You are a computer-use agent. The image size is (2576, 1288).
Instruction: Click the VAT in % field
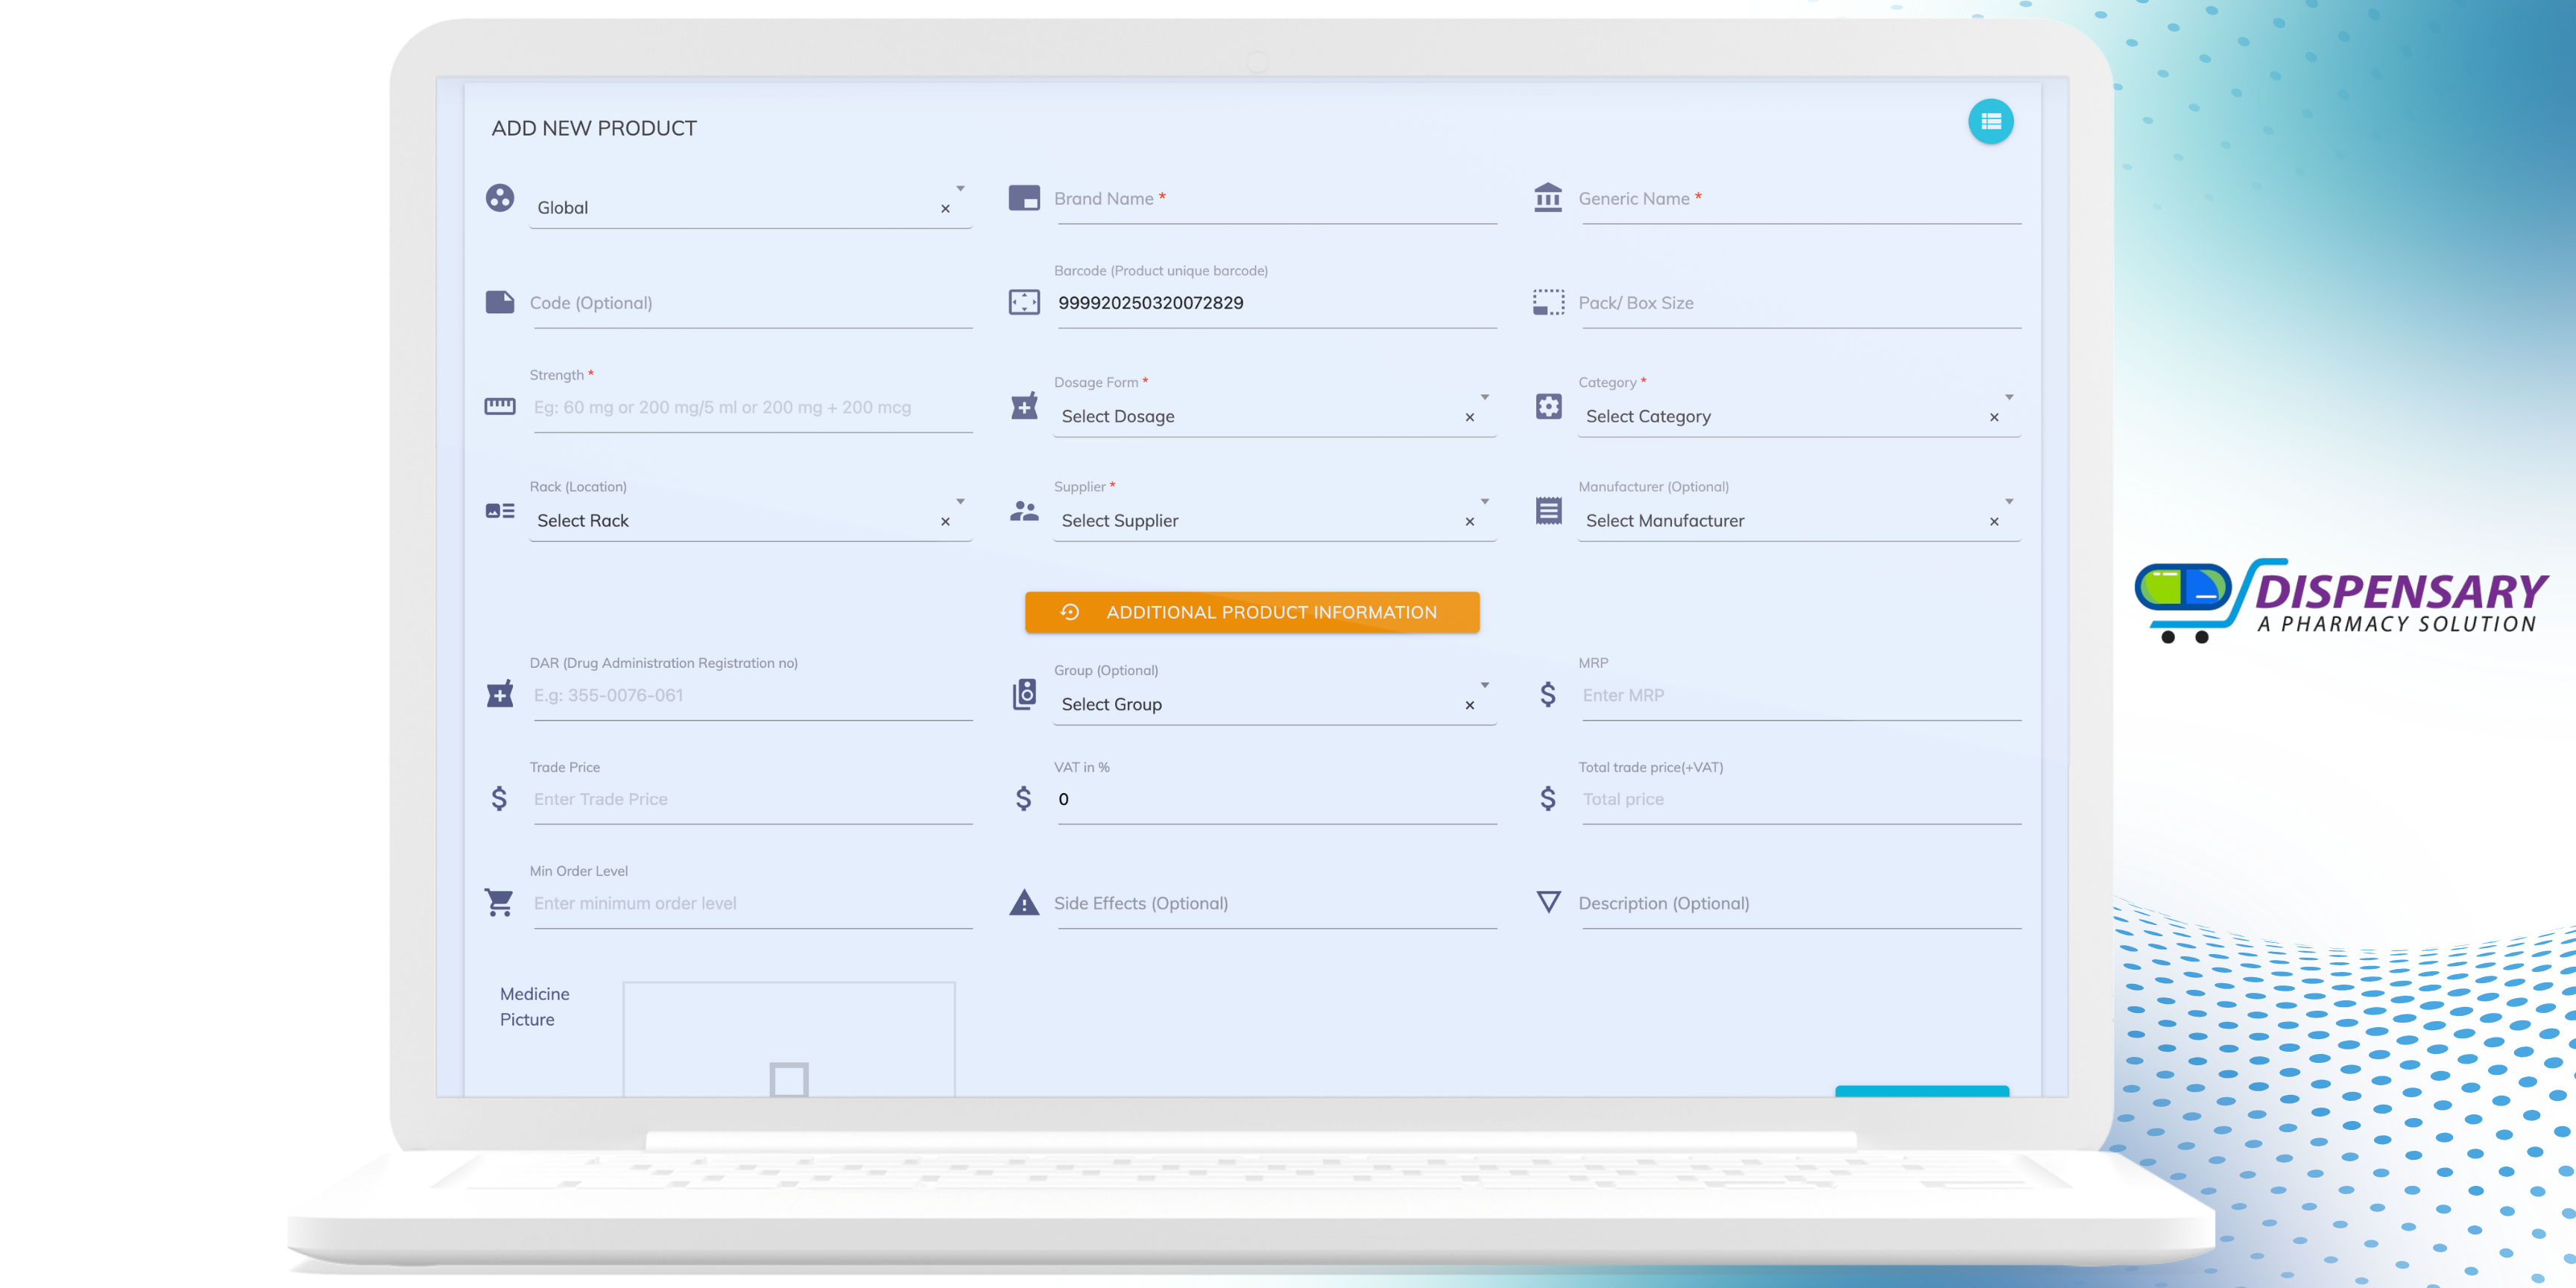1275,799
